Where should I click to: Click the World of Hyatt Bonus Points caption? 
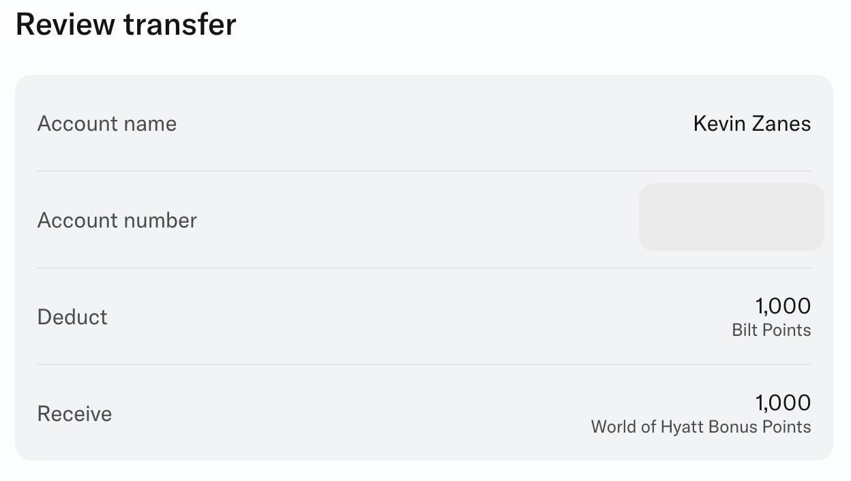[x=700, y=427]
